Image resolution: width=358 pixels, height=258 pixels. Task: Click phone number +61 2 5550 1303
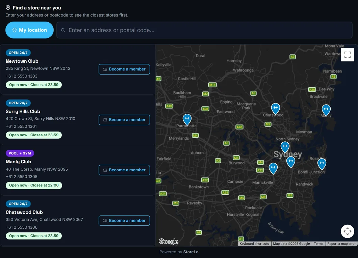22,76
